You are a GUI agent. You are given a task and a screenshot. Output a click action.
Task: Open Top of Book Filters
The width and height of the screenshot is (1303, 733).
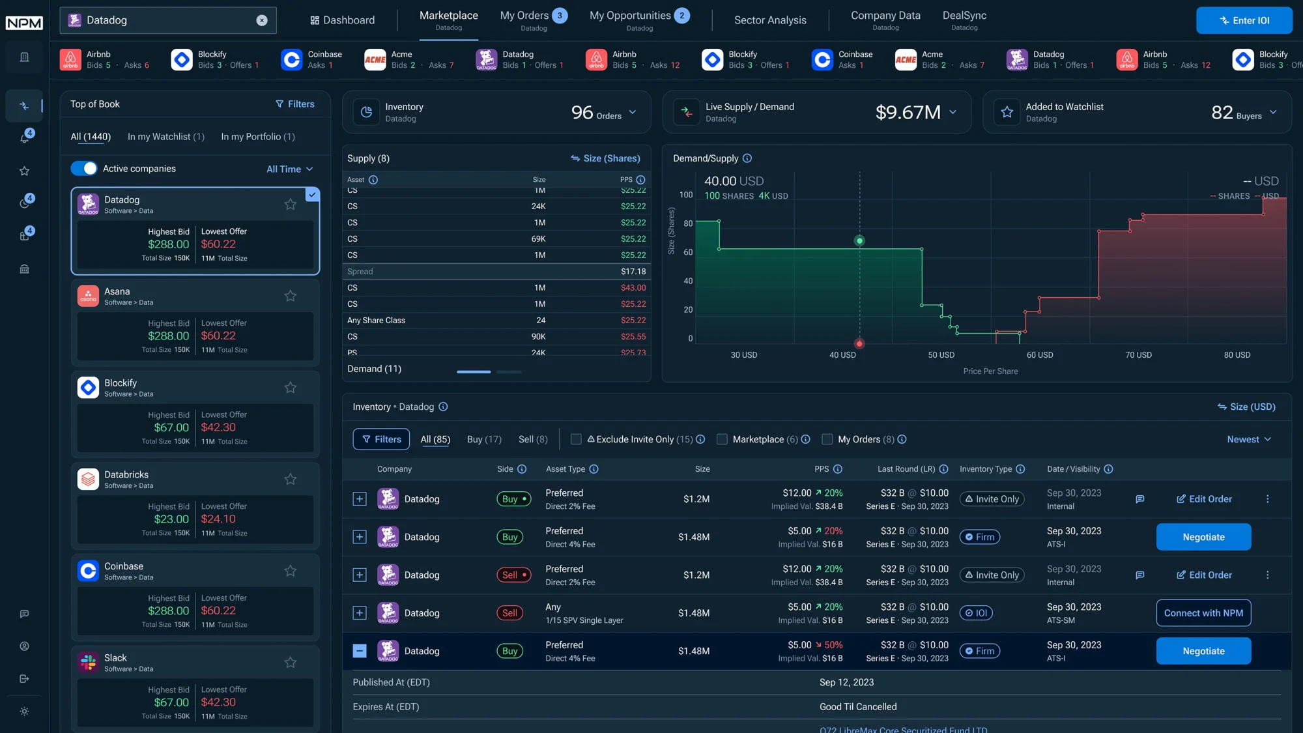tap(294, 104)
